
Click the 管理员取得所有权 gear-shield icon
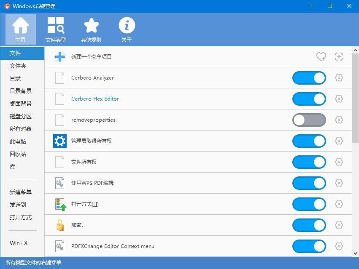(59, 141)
